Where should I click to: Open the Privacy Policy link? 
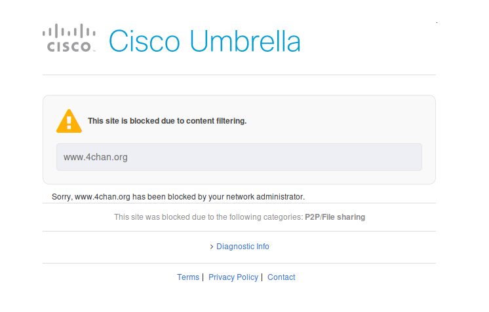click(x=233, y=277)
